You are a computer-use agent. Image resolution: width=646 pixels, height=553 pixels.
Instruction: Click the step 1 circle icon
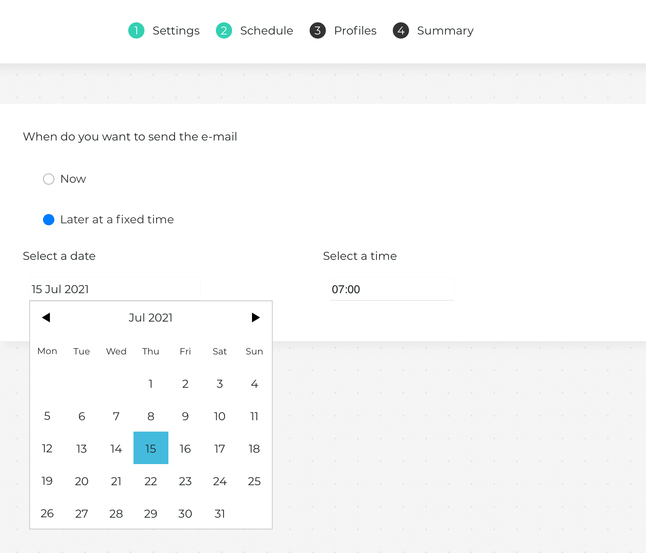pos(136,30)
